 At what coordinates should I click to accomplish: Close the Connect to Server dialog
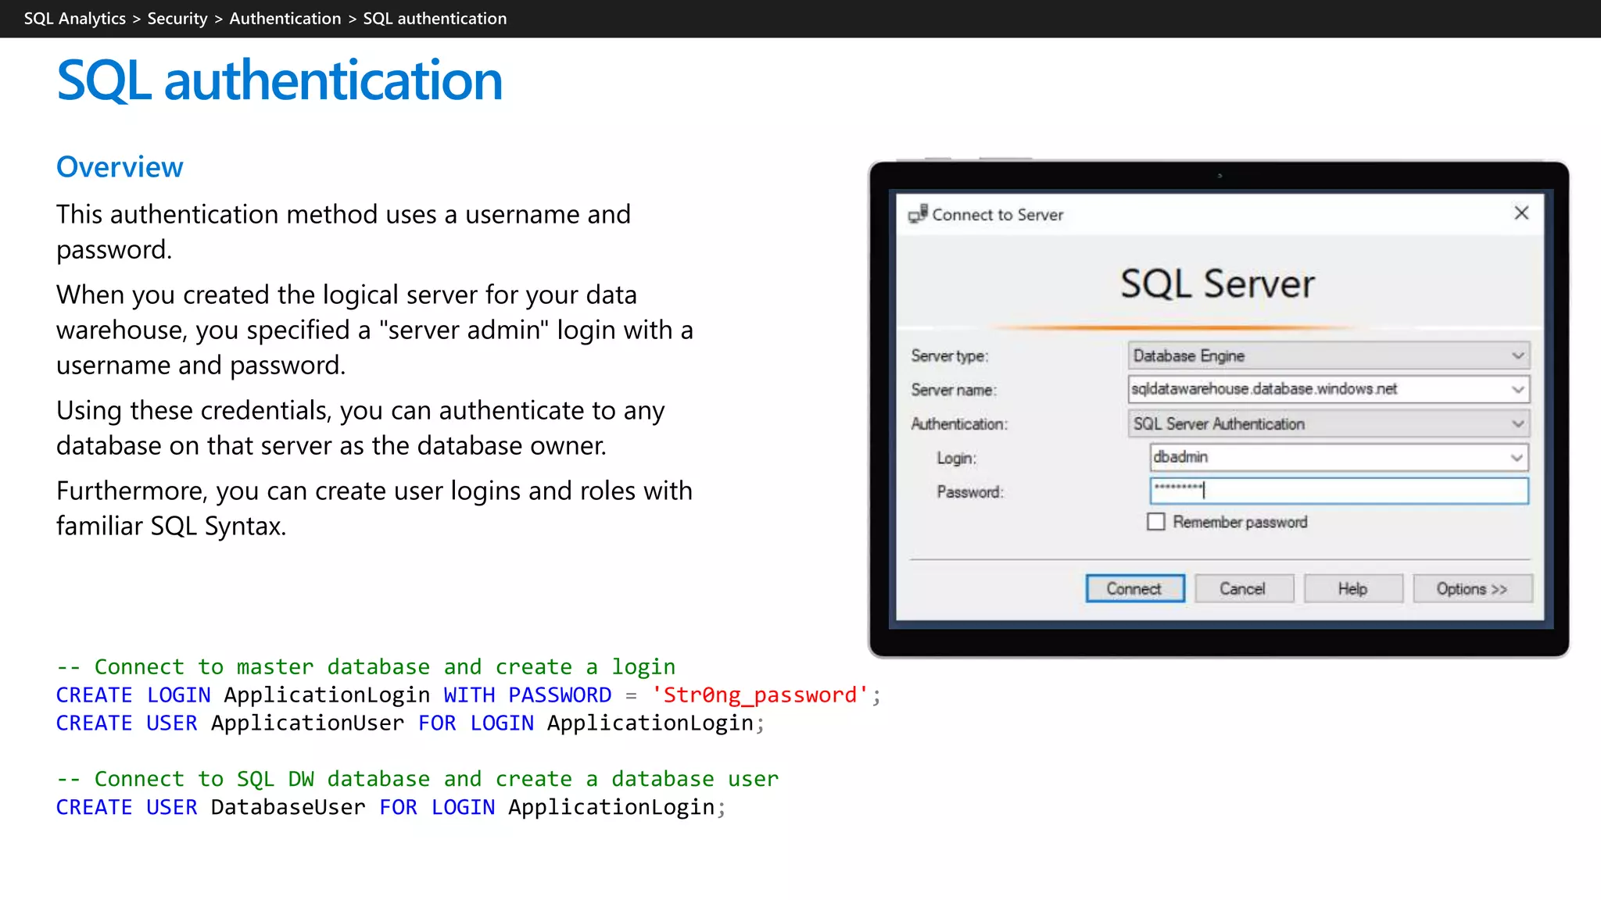tap(1521, 213)
